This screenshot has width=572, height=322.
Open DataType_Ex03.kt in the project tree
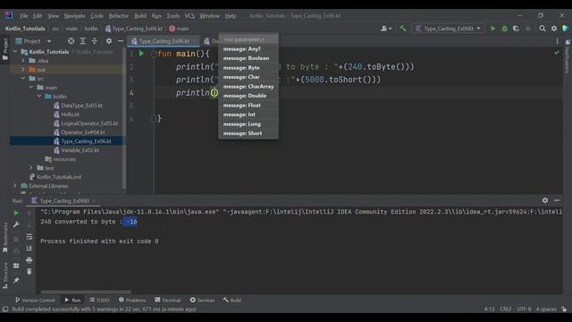pos(81,106)
